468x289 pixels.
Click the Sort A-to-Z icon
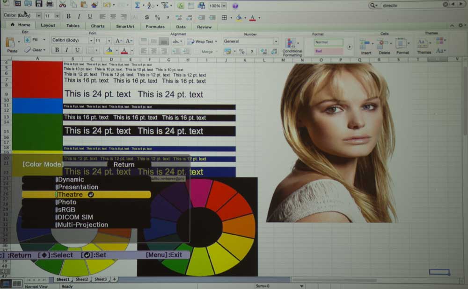pyautogui.click(x=150, y=5)
